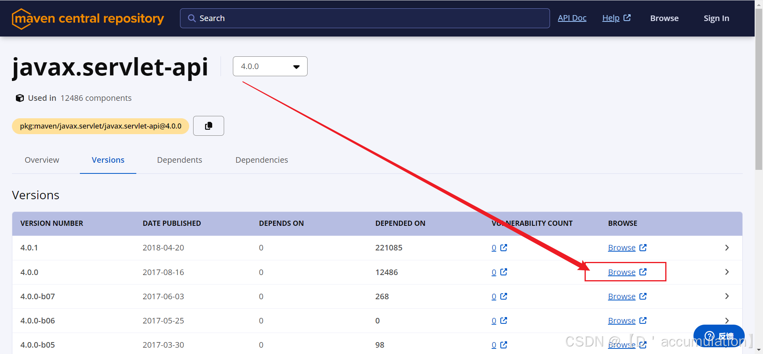Click the page vertical scrollbar thumb

point(759,90)
